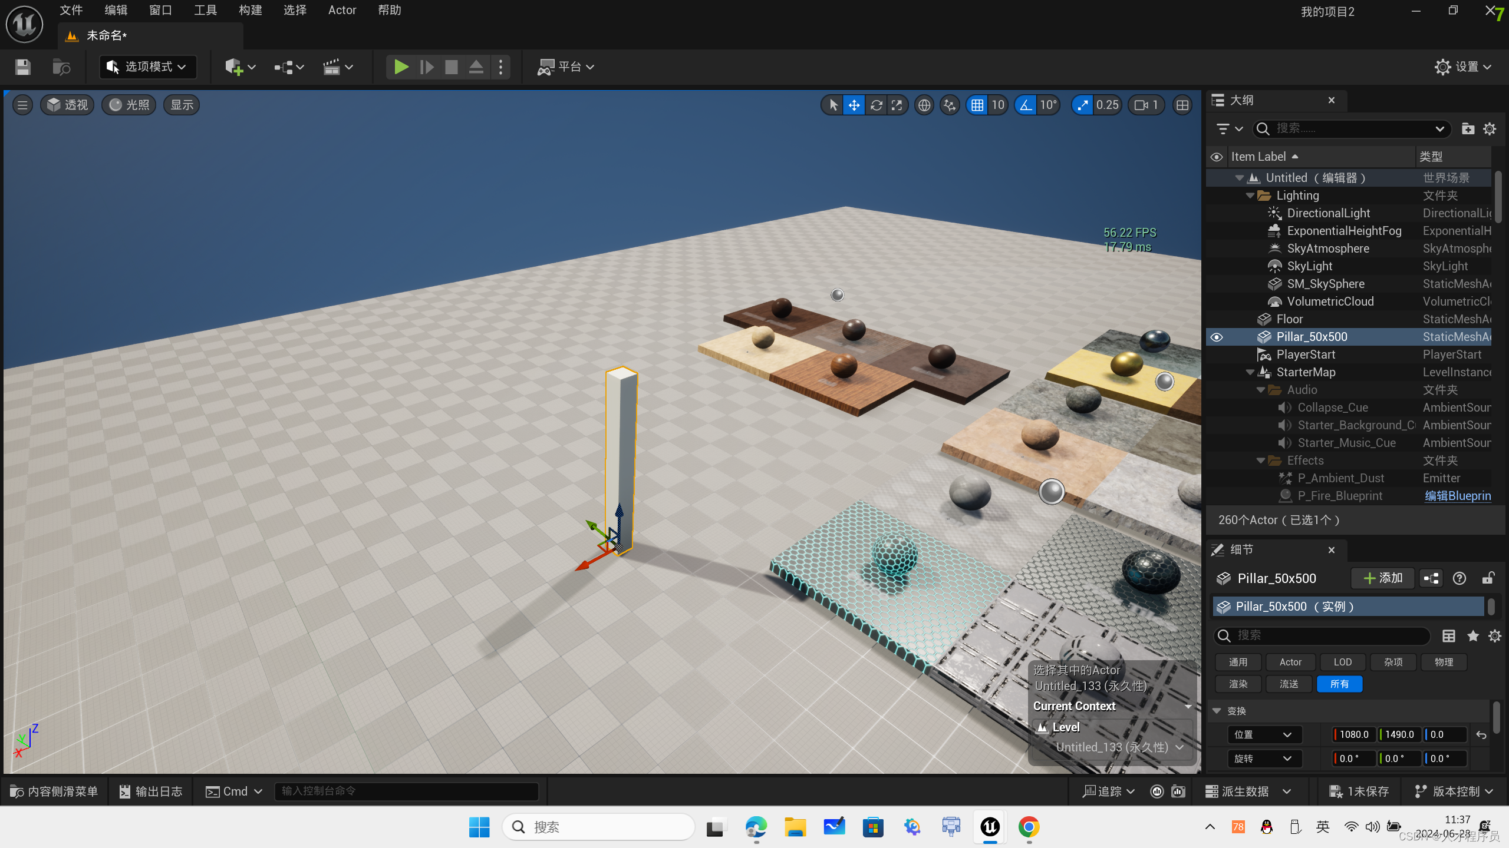
Task: Open 内容侧滑菜单 content drawer
Action: (x=54, y=791)
